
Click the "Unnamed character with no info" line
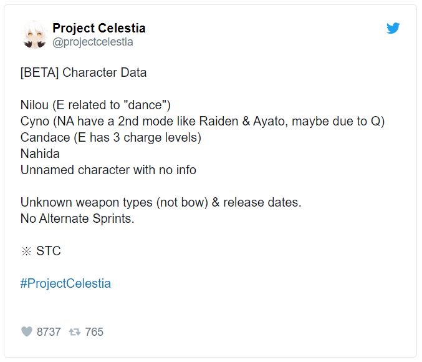(x=108, y=170)
